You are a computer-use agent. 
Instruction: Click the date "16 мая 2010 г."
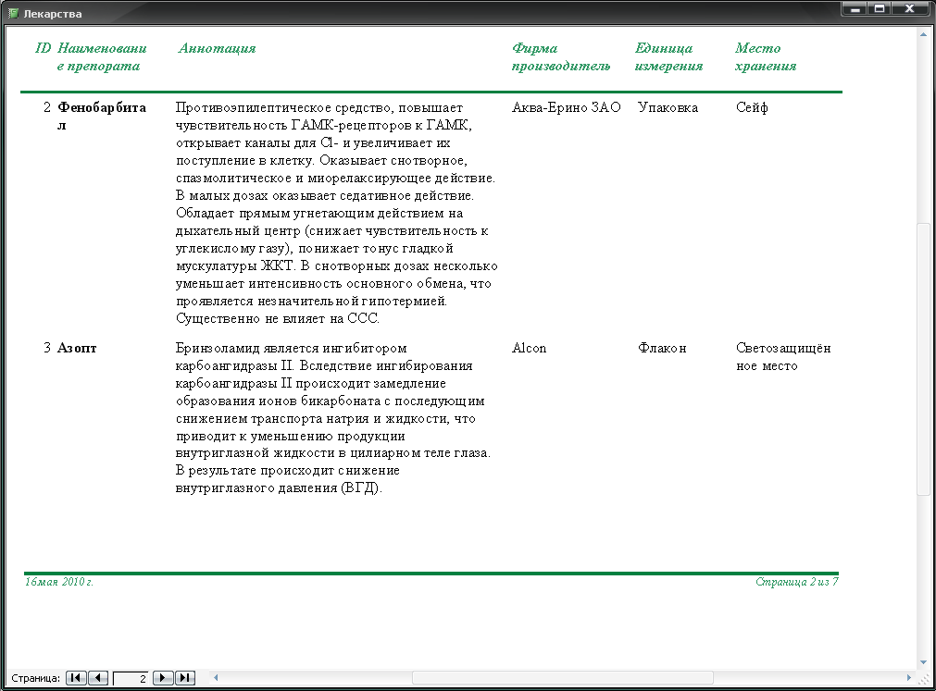(x=59, y=582)
